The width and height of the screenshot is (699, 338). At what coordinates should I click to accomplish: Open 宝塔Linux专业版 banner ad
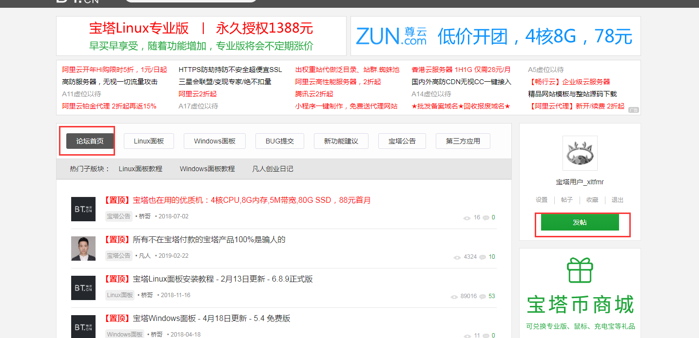pyautogui.click(x=201, y=36)
